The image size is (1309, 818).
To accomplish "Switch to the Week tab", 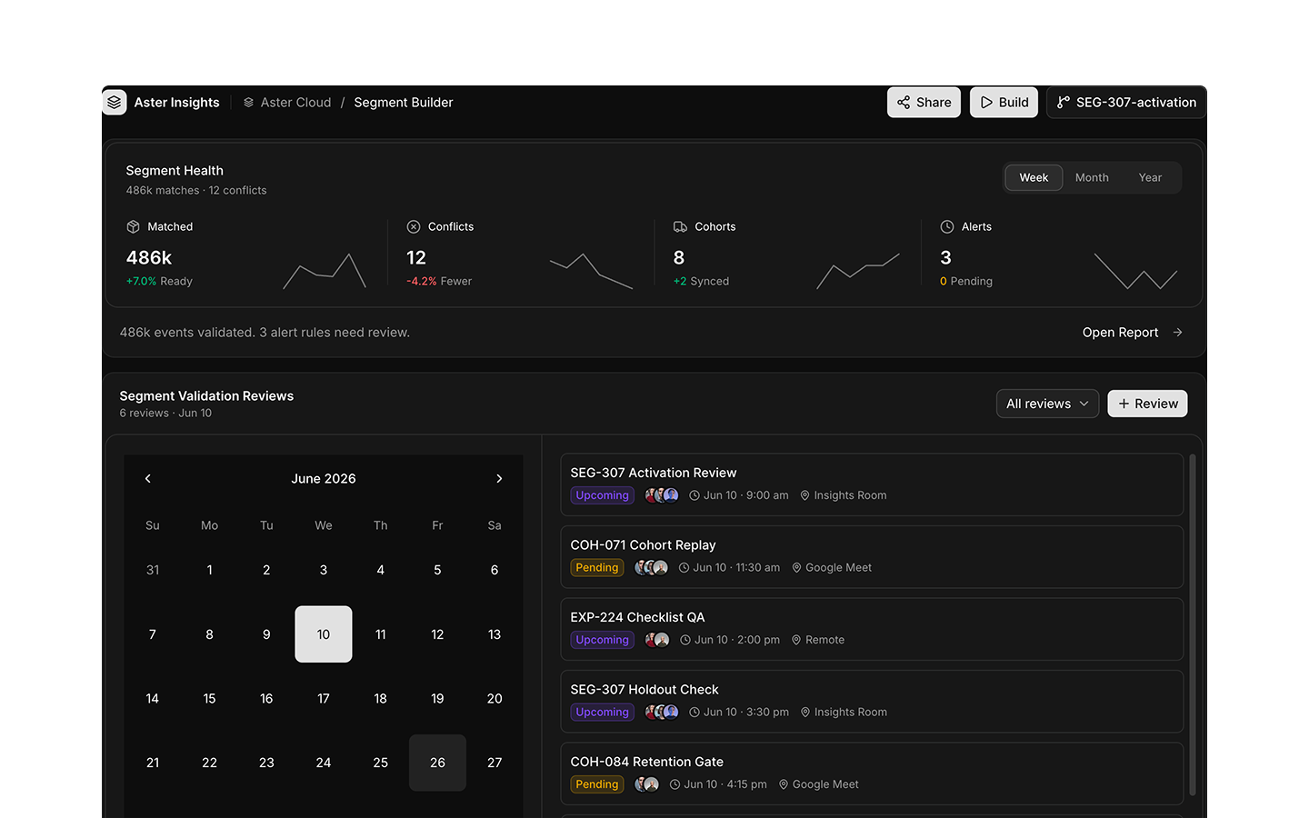I will tap(1034, 177).
